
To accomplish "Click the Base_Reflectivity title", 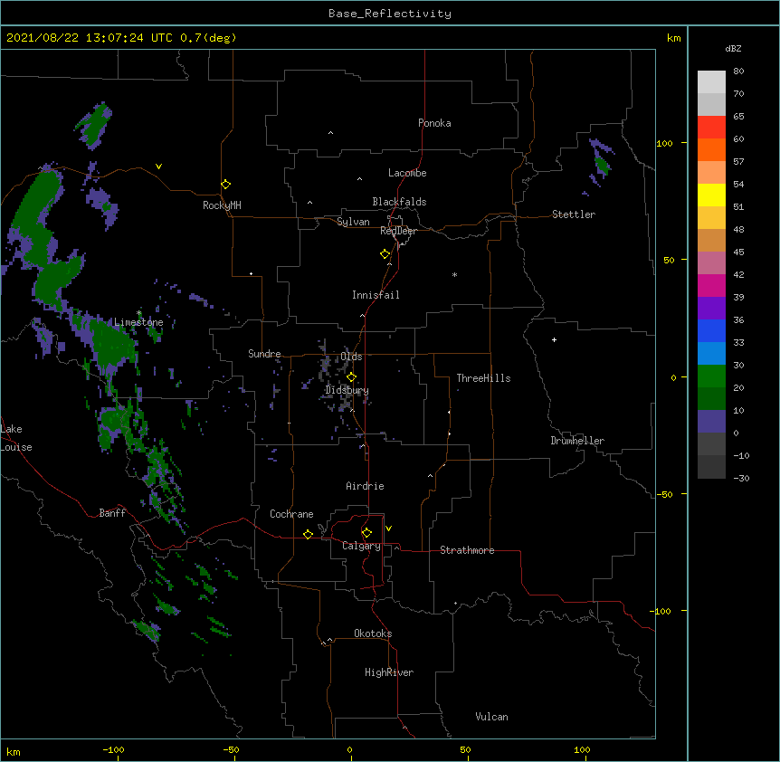I will 390,14.
